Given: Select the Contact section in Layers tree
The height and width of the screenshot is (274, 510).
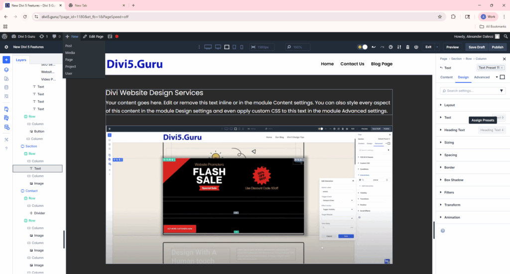Looking at the screenshot, I should 31,191.
